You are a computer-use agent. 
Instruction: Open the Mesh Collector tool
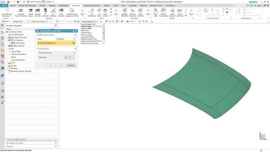[140, 13]
